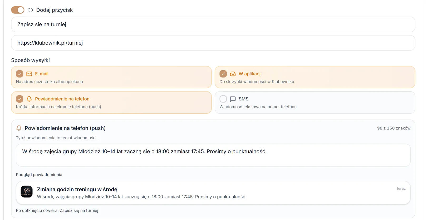Edit the button label field Zapisz się na turniej
The width and height of the screenshot is (432, 220).
point(213,24)
